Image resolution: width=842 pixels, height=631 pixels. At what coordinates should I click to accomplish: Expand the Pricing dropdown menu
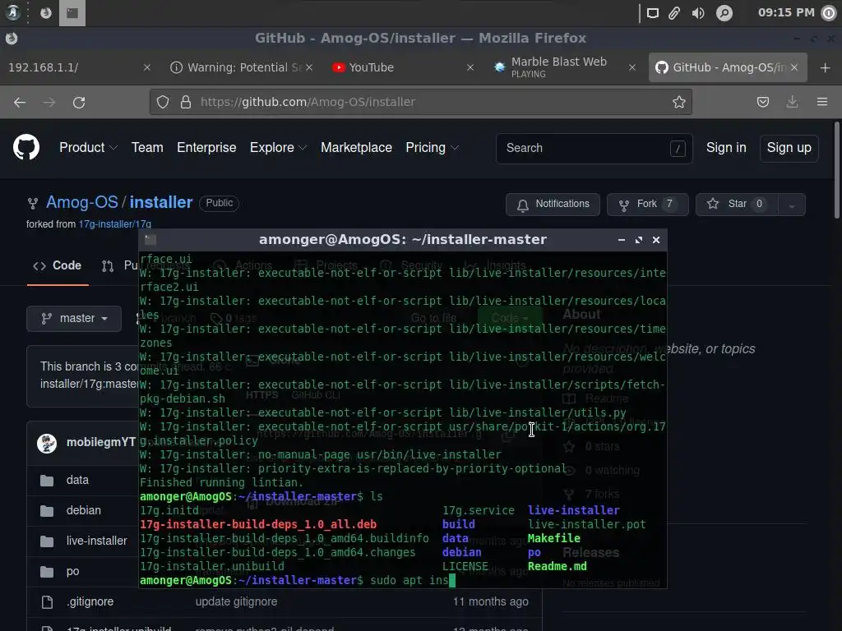coord(433,148)
